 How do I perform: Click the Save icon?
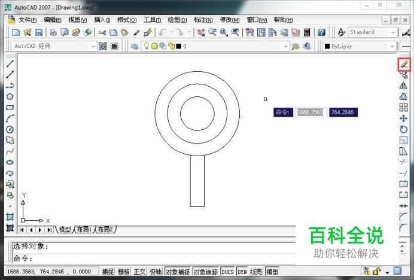[x=39, y=32]
